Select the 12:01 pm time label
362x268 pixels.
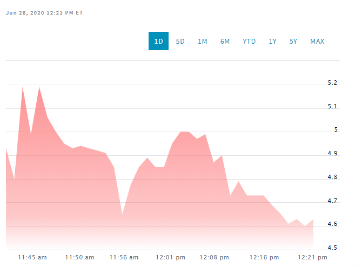click(x=171, y=257)
